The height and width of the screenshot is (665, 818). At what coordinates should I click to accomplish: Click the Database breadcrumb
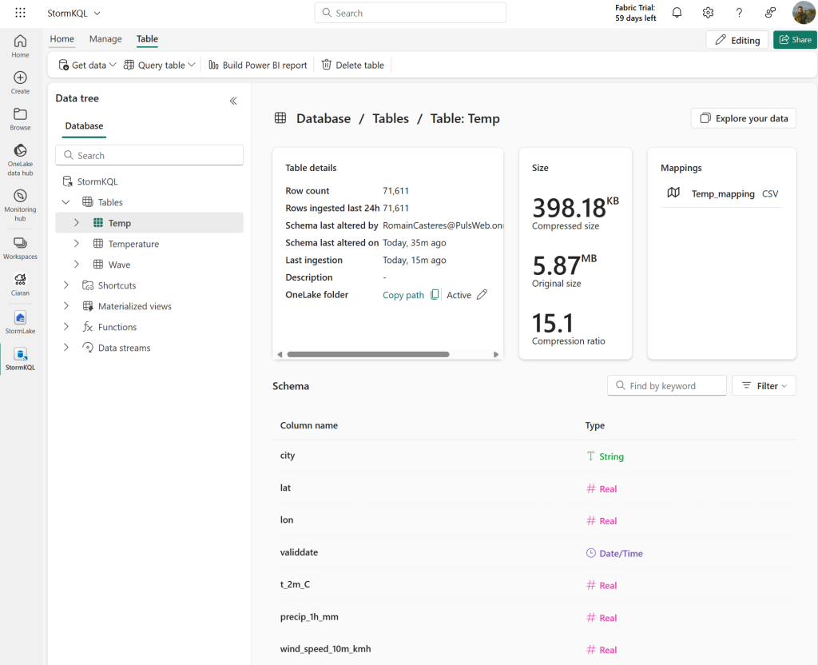coord(324,118)
